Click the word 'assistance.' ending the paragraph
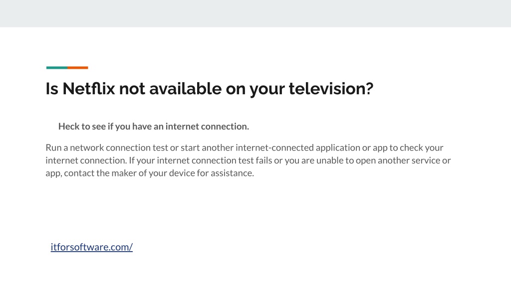This screenshot has height=287, width=511. point(232,173)
